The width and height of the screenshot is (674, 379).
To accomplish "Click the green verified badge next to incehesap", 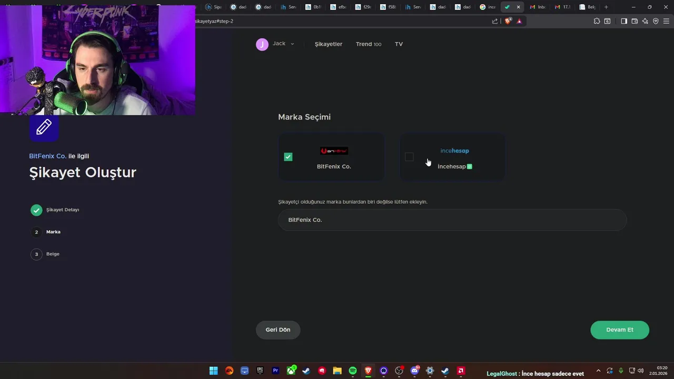I will coord(470,166).
